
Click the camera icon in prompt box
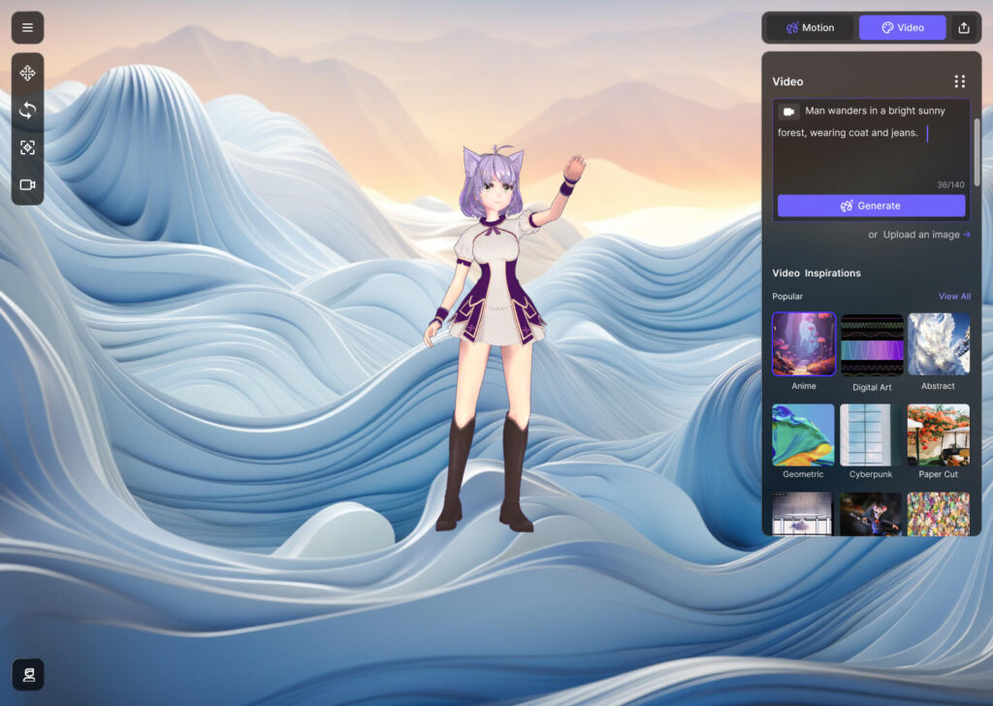[x=789, y=112]
